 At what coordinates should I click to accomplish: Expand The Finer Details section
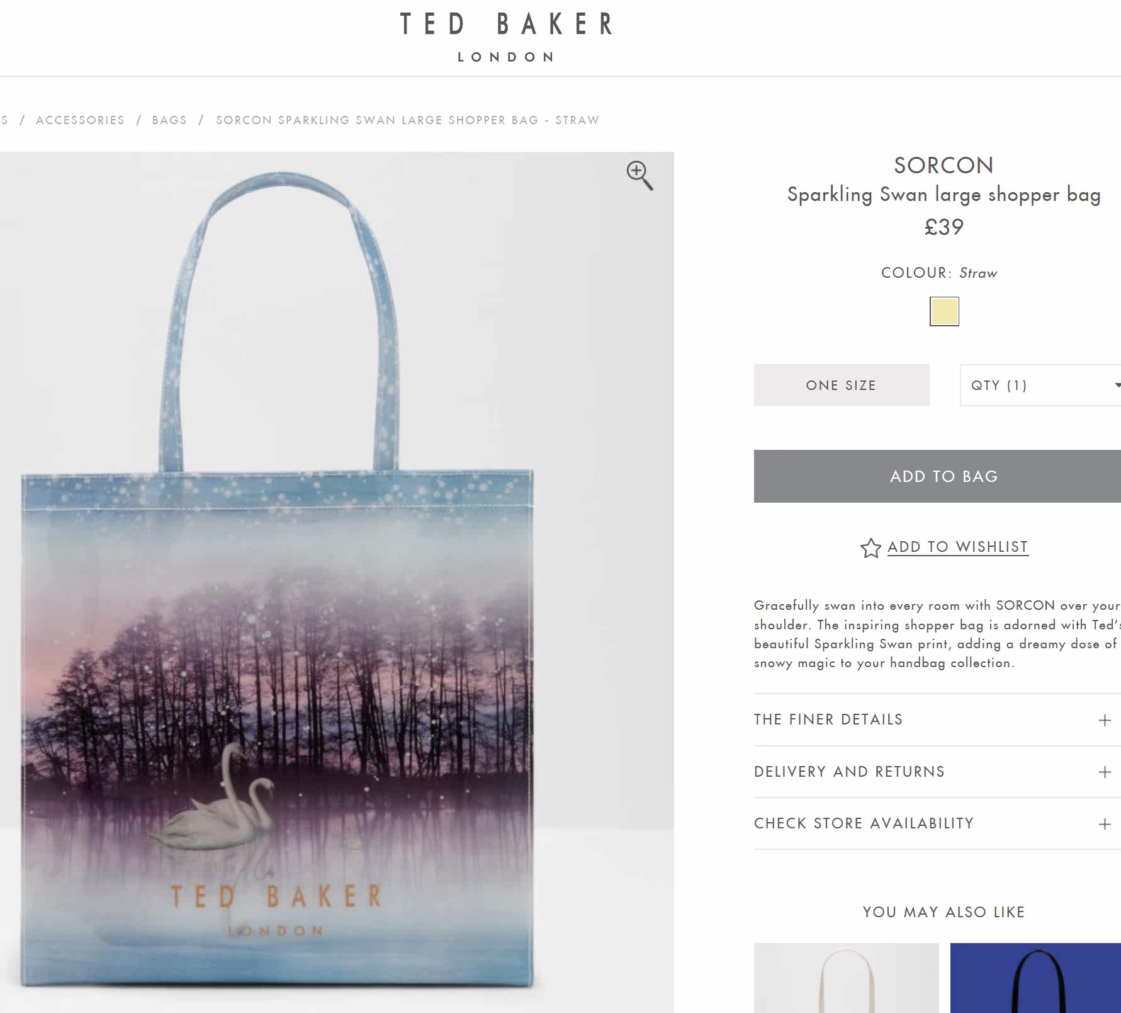[937, 720]
